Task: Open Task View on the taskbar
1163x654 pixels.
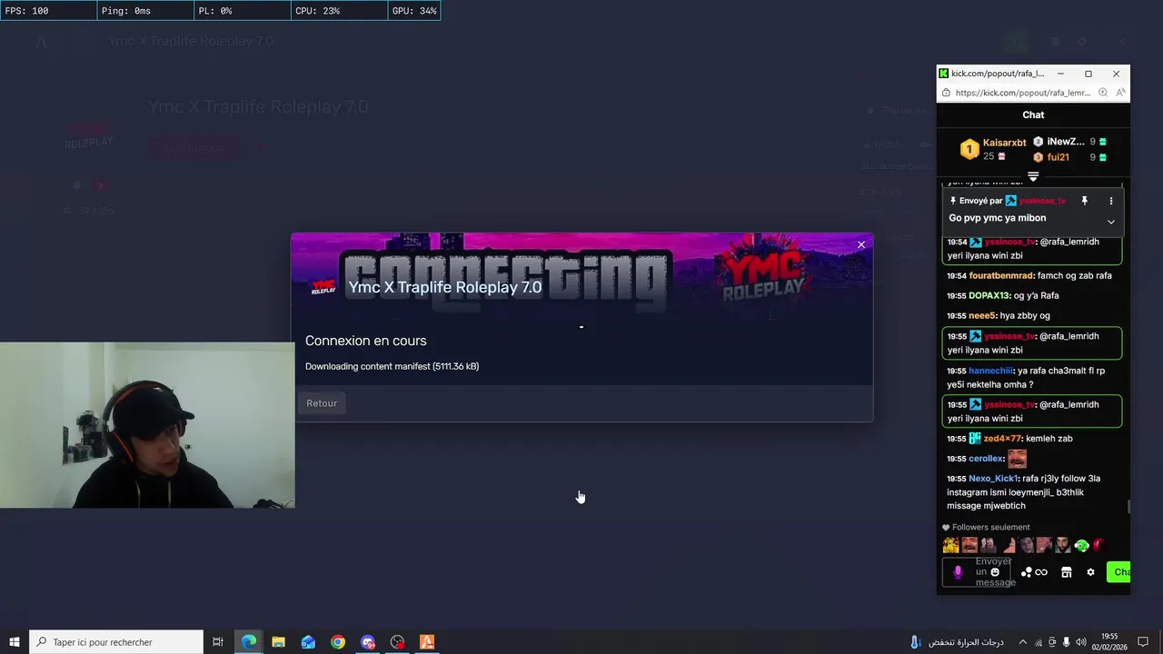Action: tap(218, 642)
